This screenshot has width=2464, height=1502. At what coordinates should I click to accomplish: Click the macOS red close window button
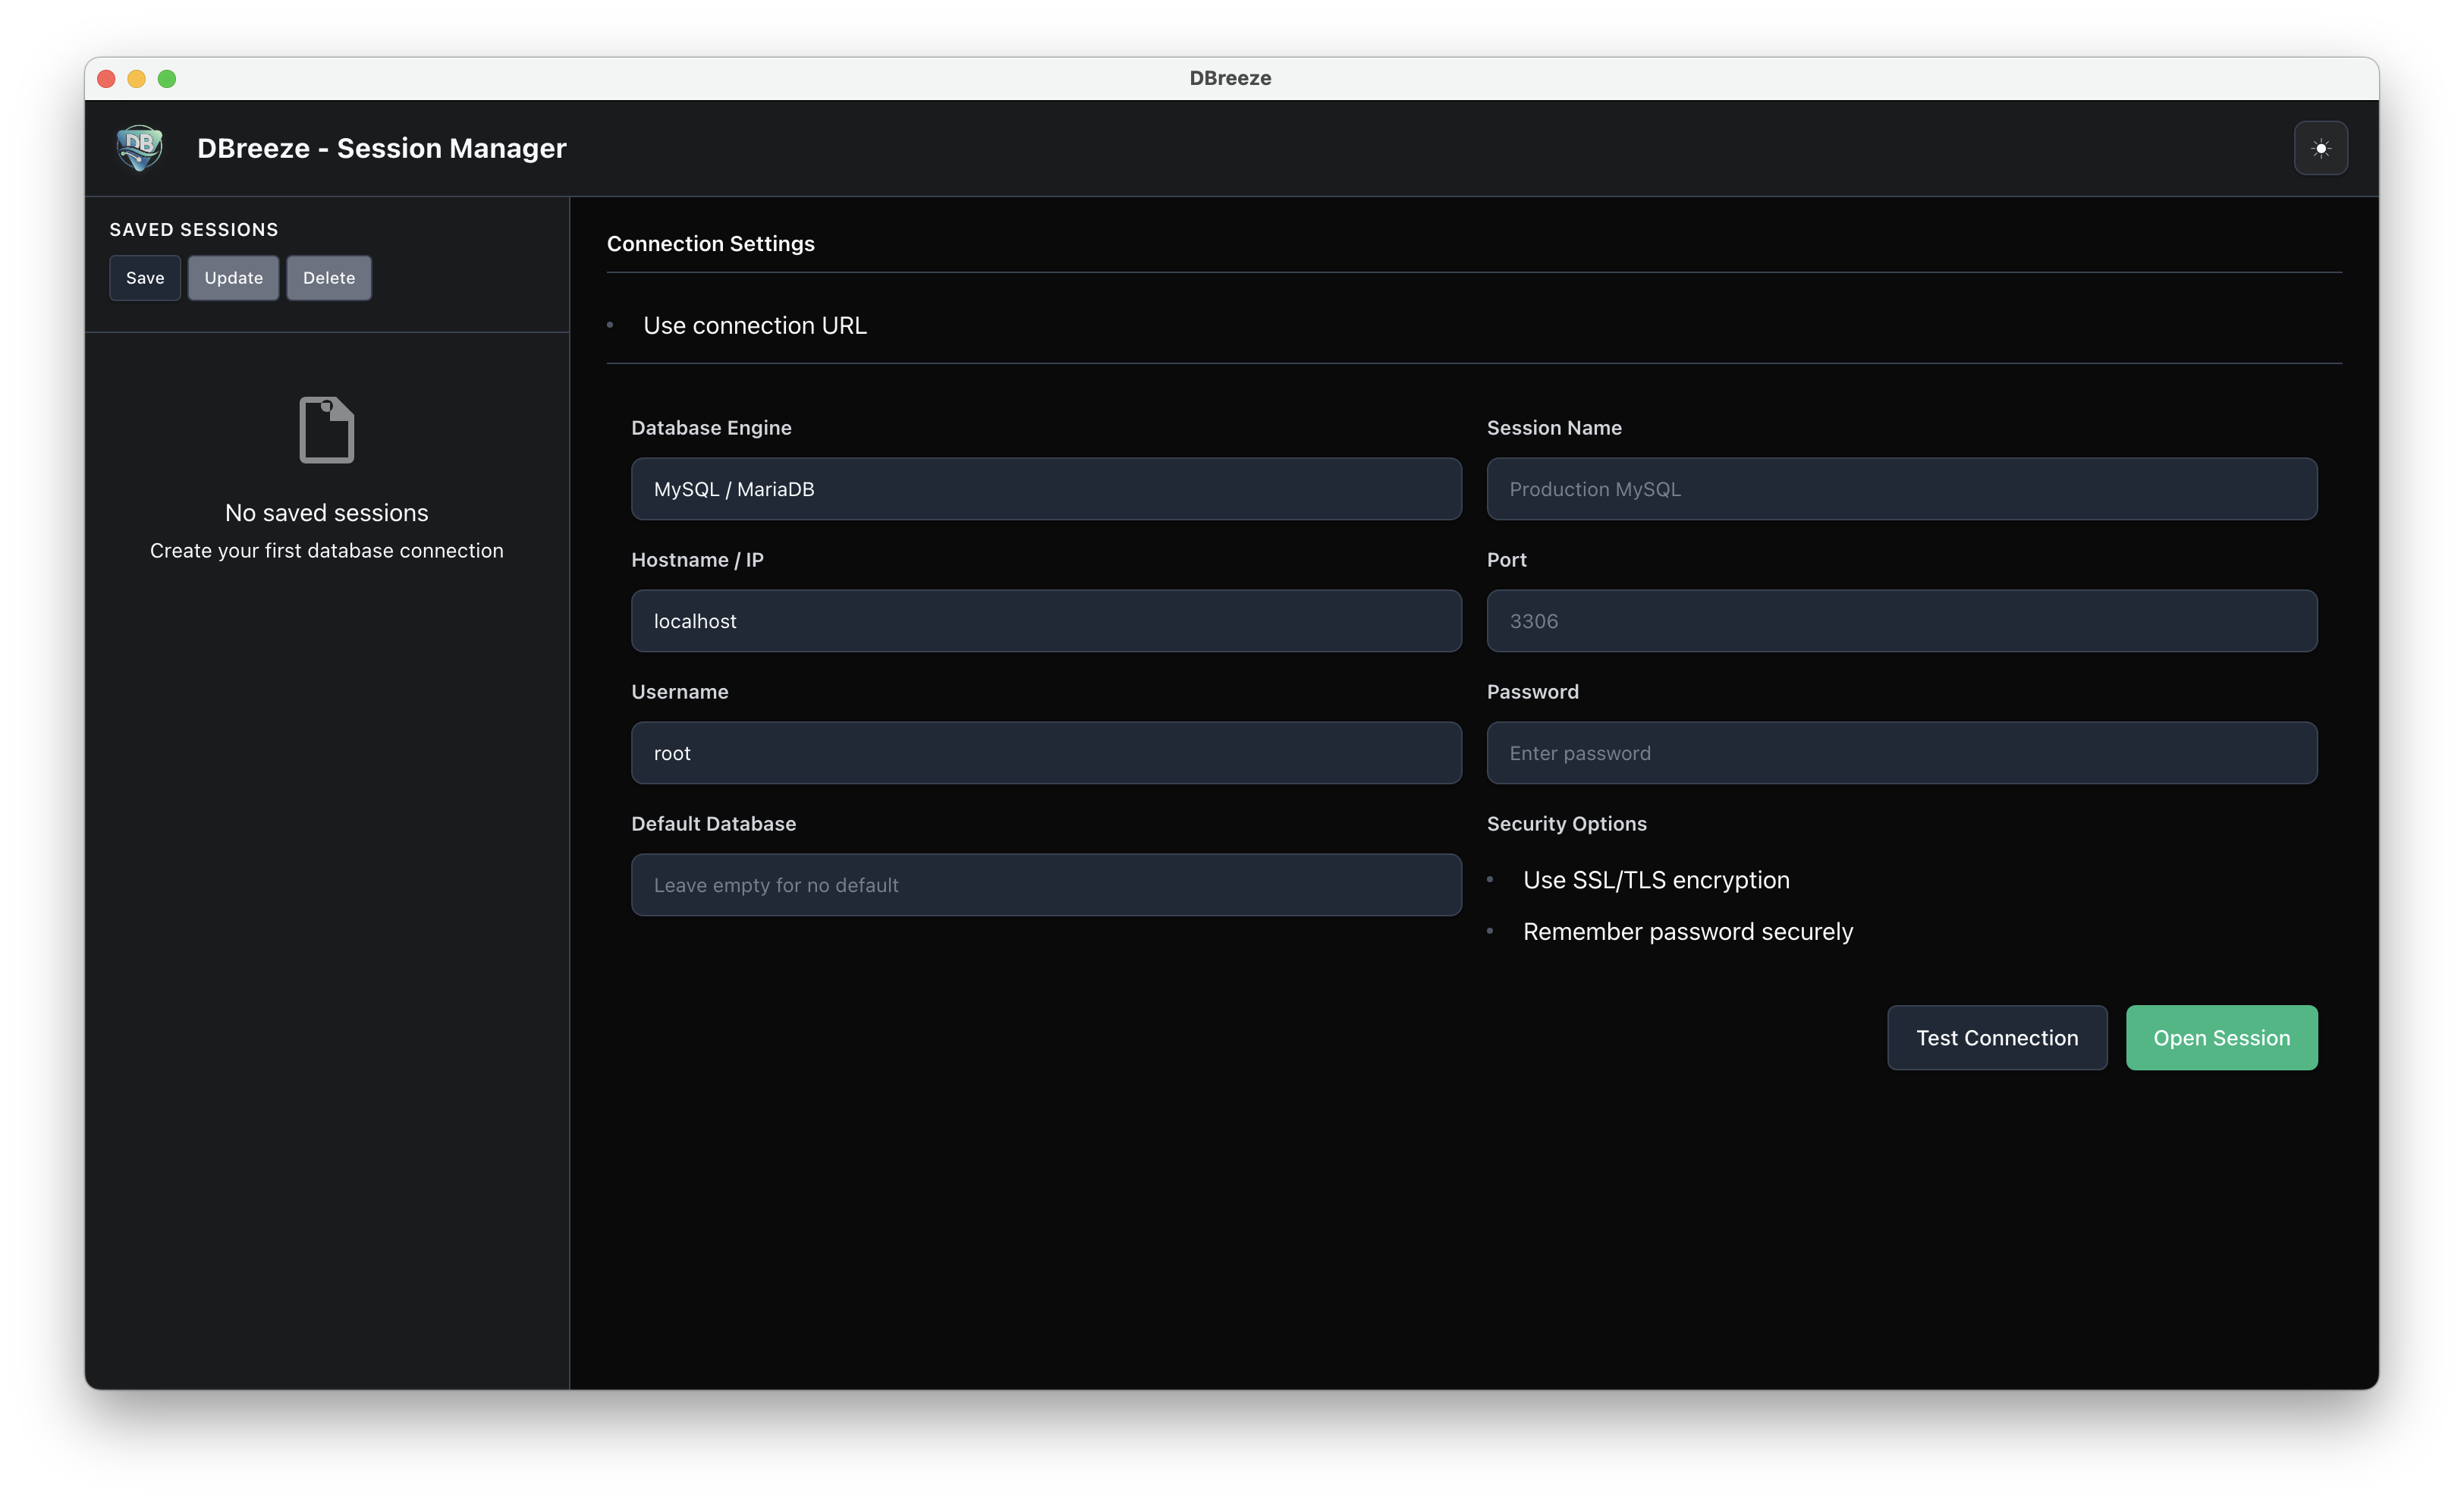click(107, 79)
